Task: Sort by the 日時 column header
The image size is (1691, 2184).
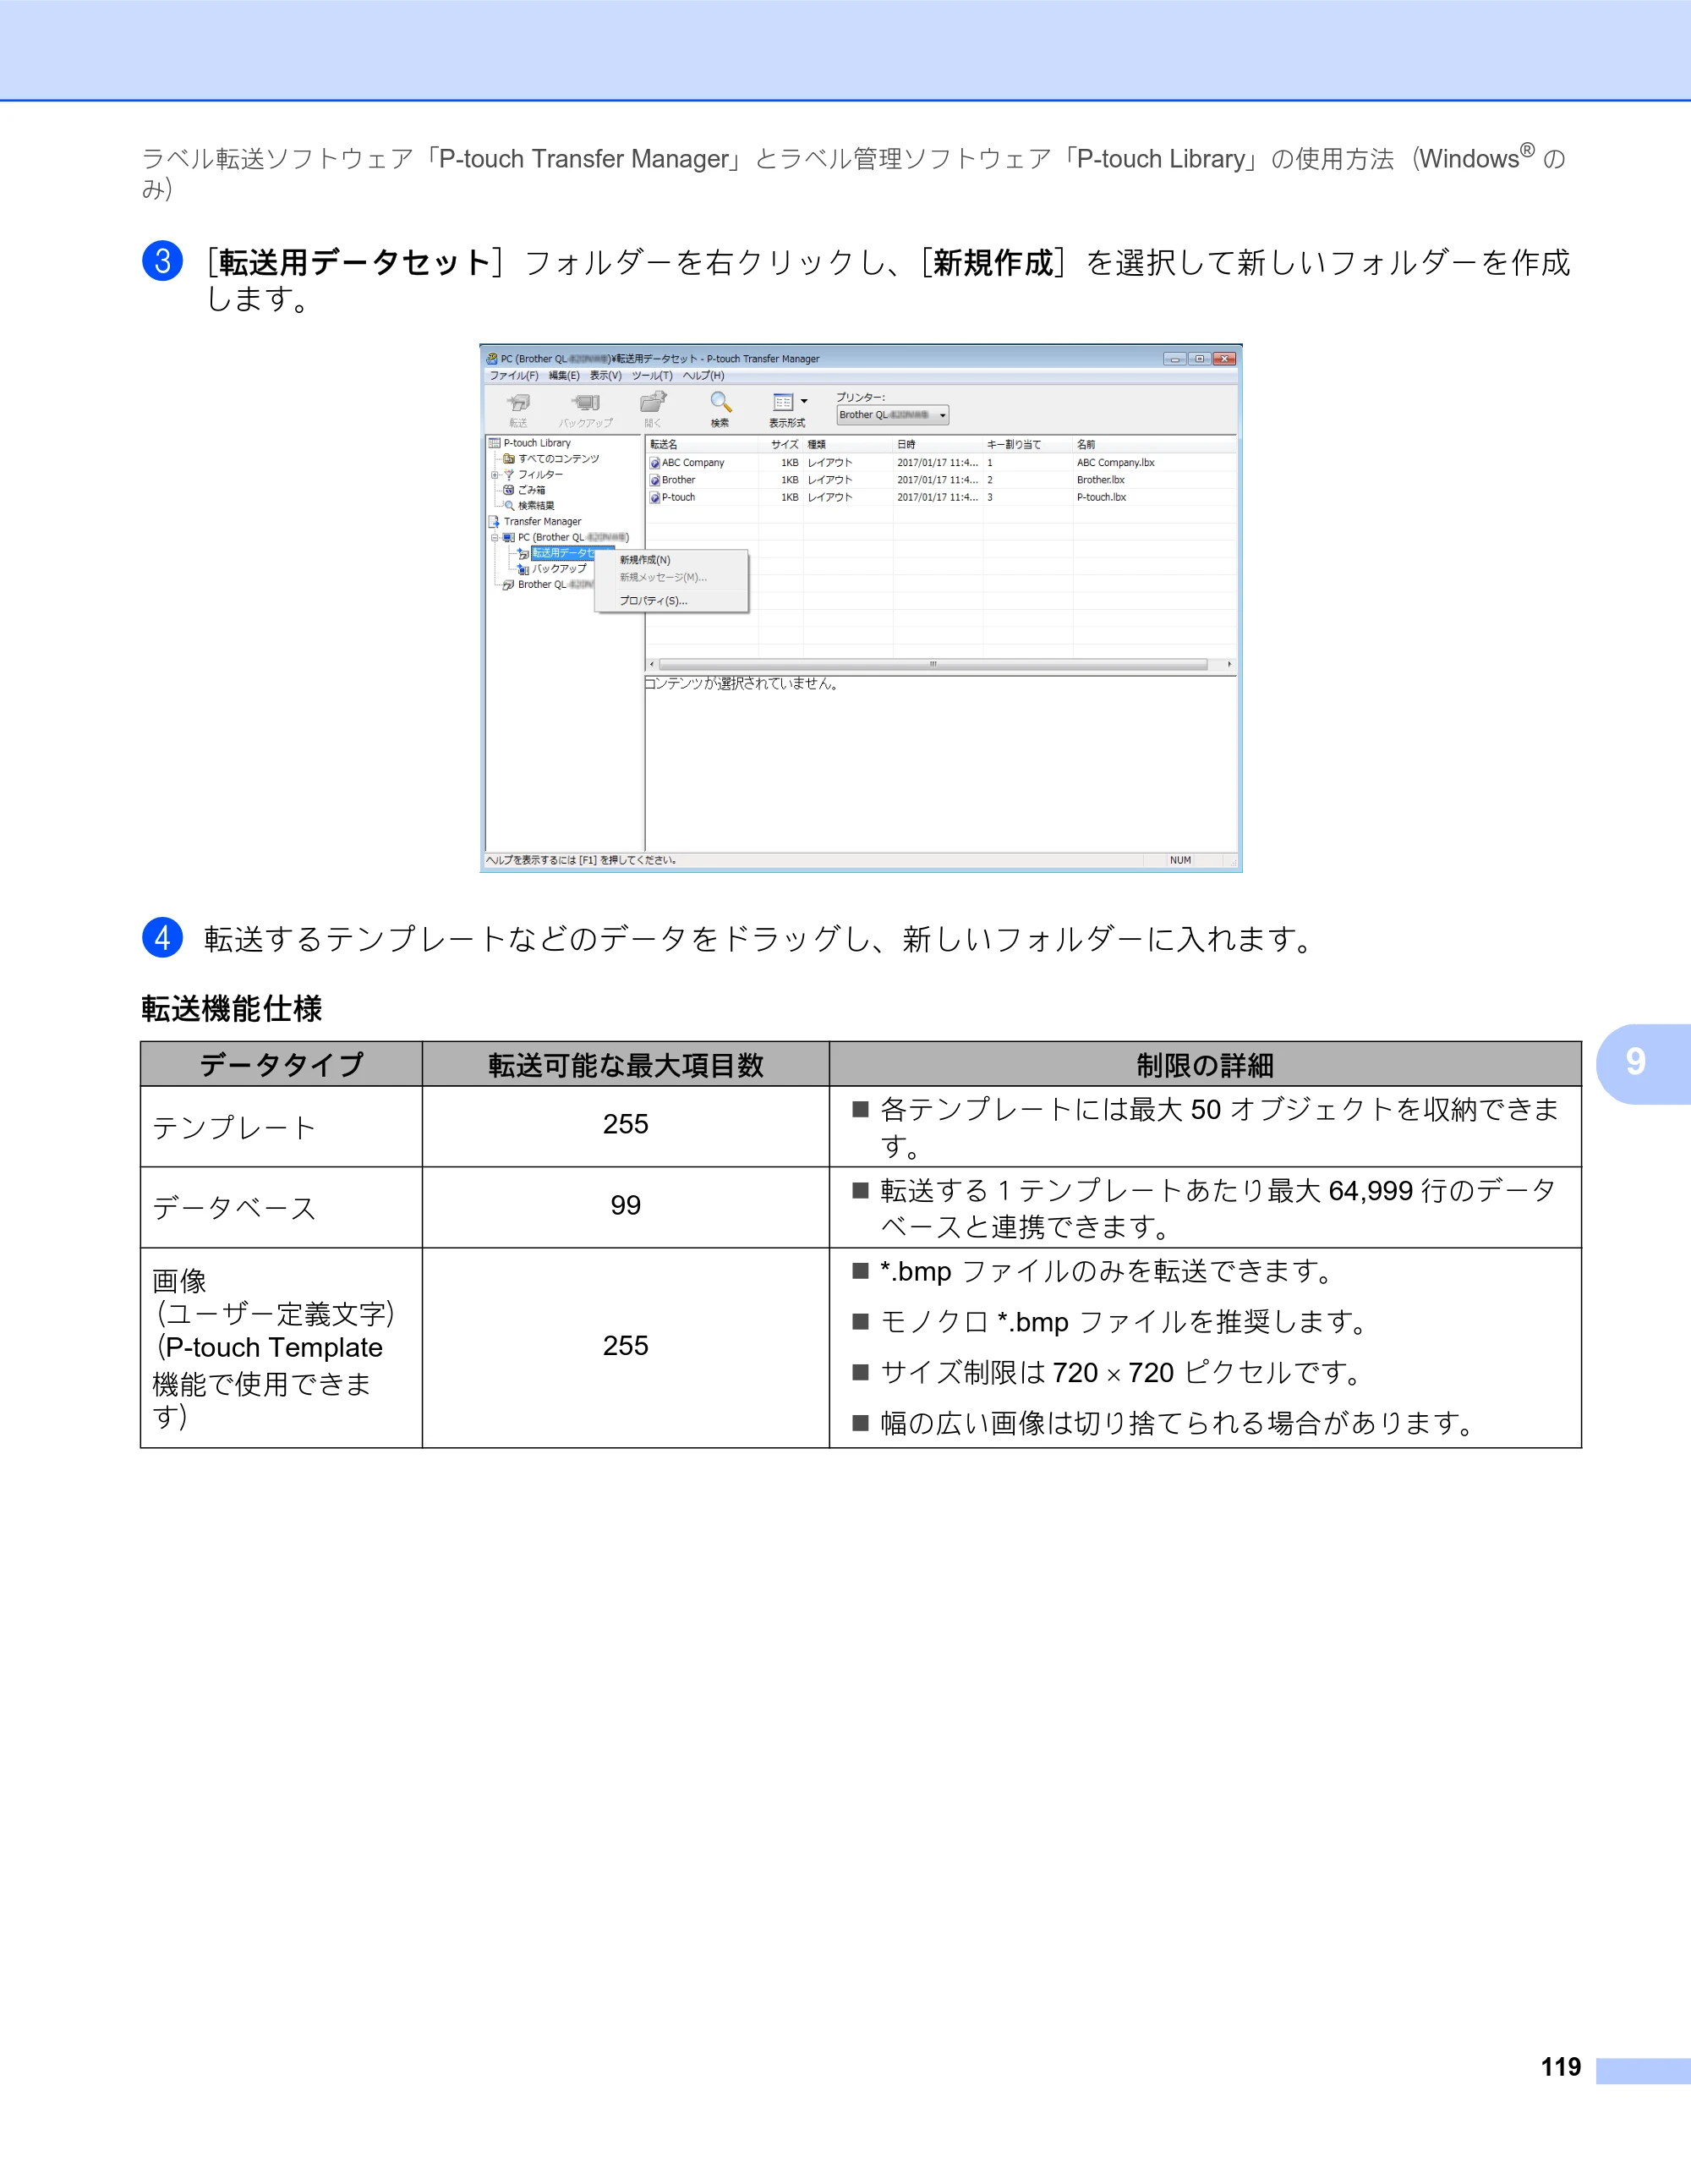Action: (938, 445)
